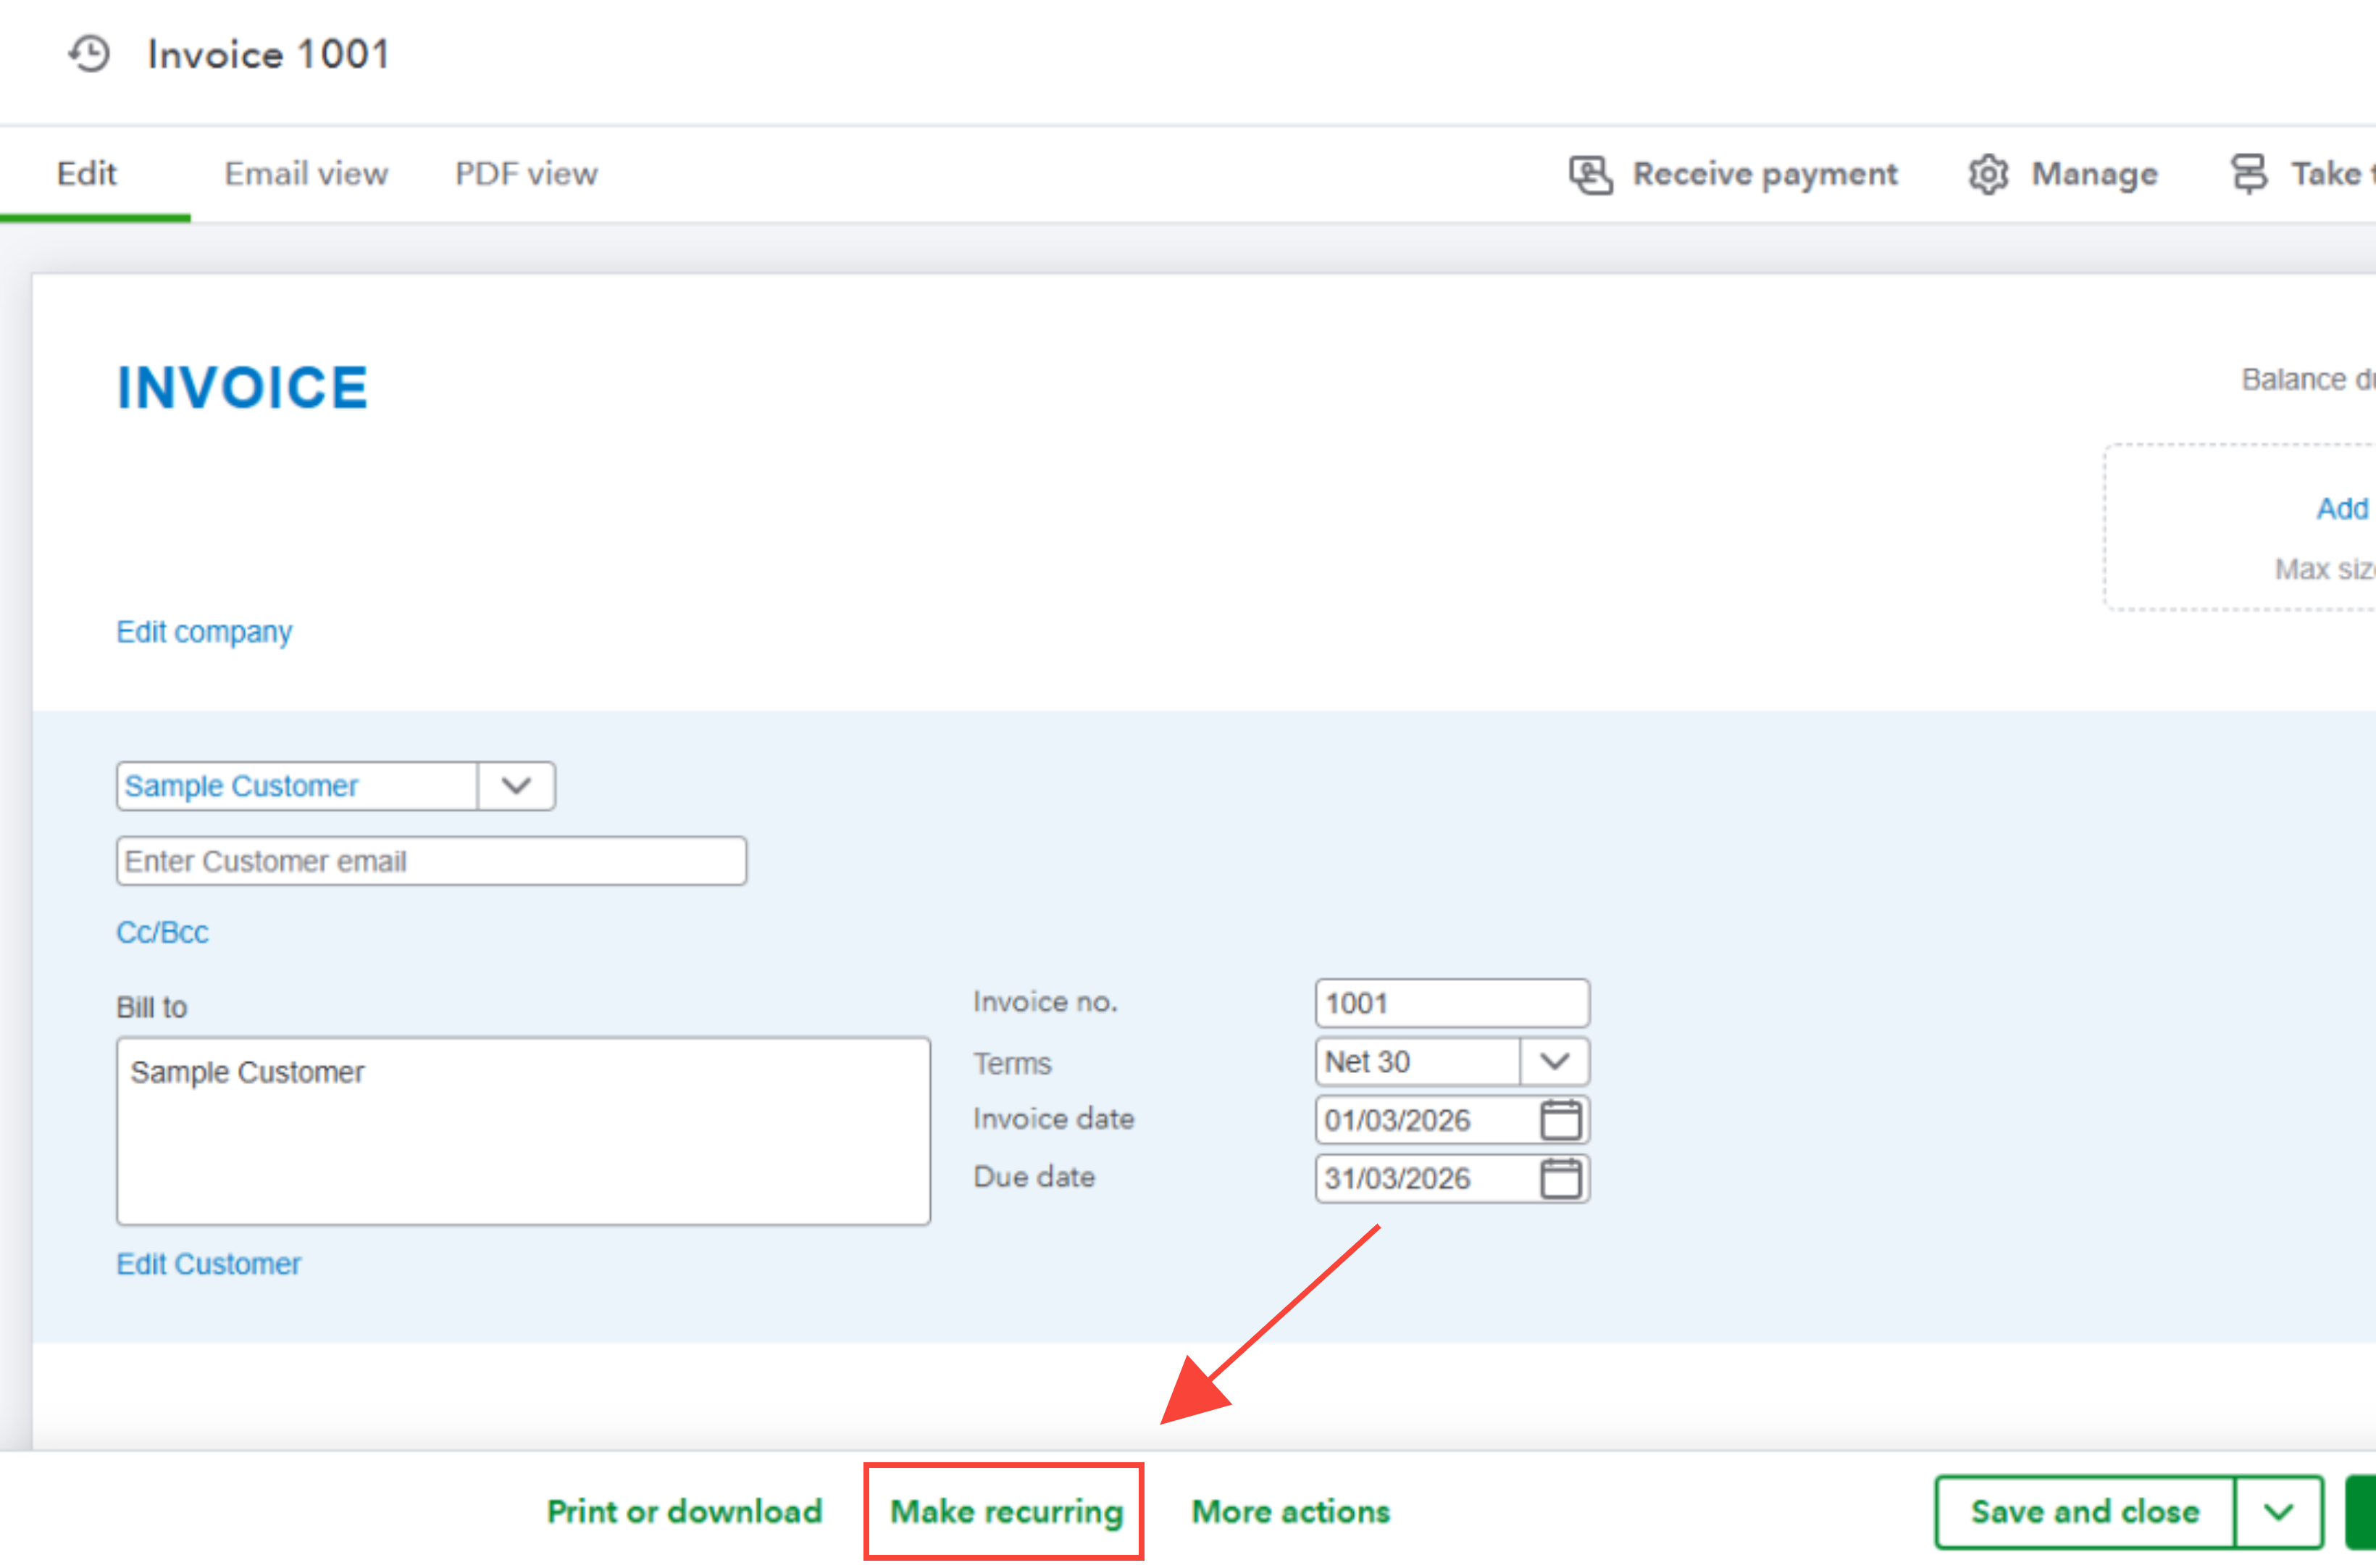
Task: Expand the Net 30 terms dropdown
Action: click(x=1555, y=1062)
